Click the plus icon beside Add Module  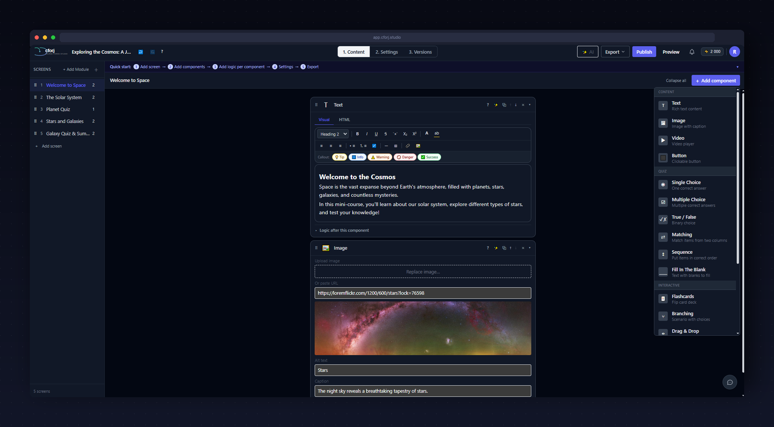[96, 70]
